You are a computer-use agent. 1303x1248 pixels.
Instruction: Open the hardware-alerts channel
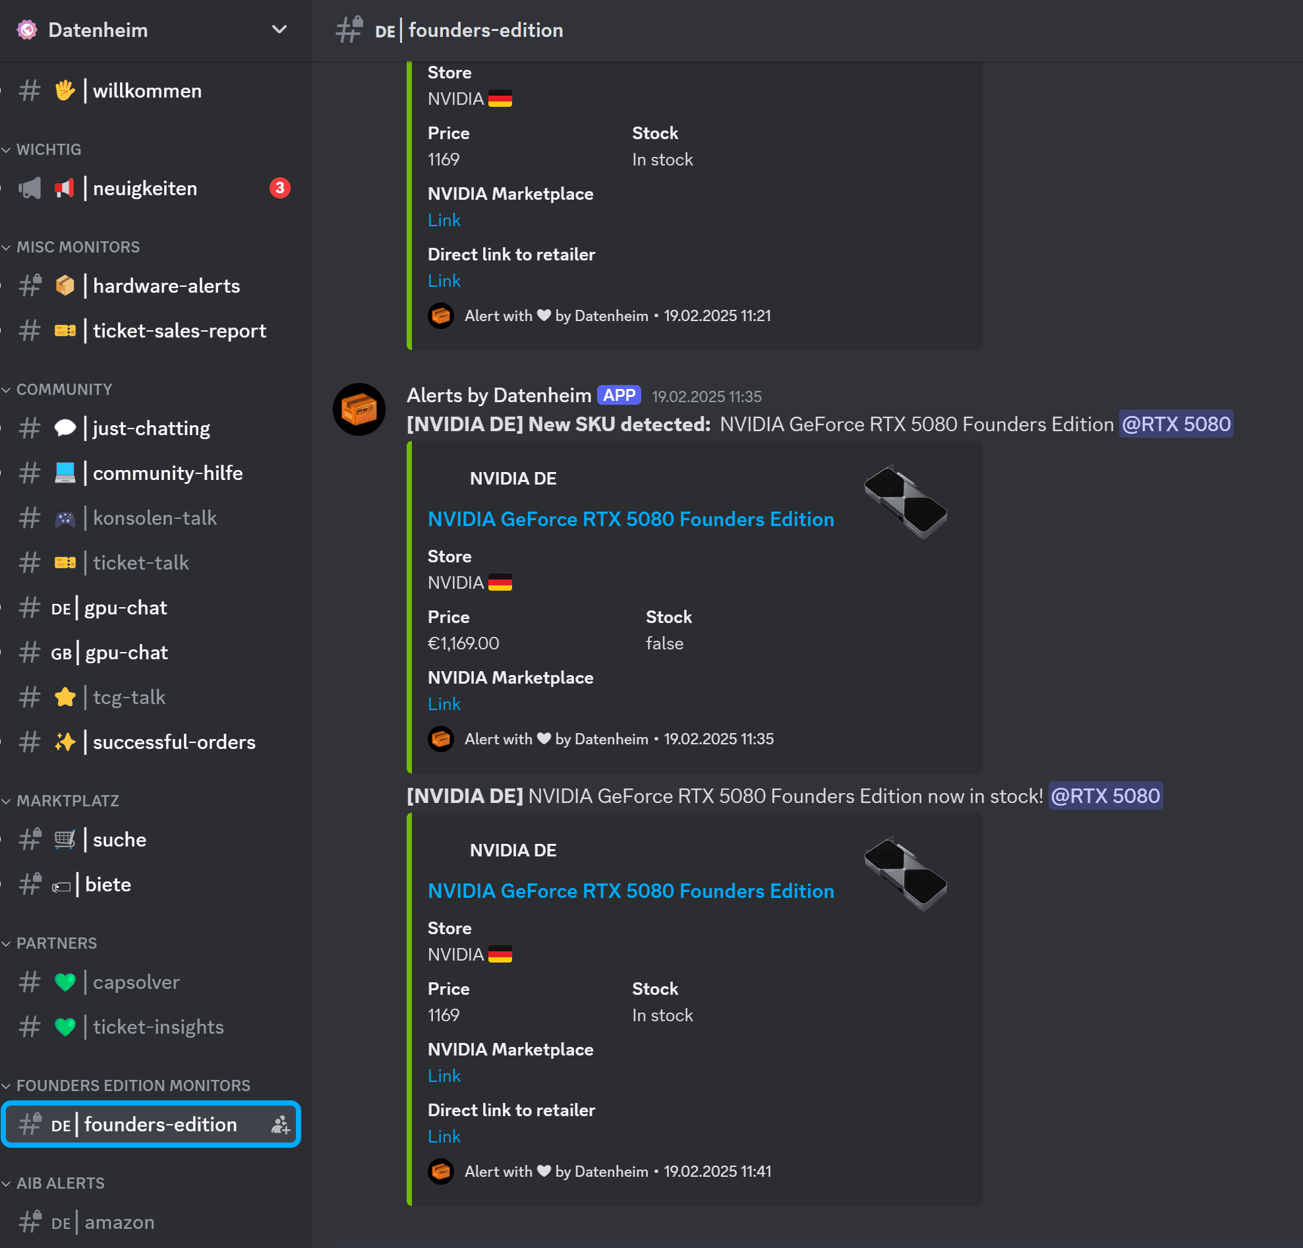166,287
